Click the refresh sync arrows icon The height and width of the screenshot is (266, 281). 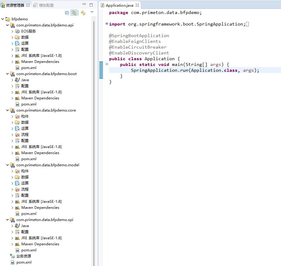[83, 13]
